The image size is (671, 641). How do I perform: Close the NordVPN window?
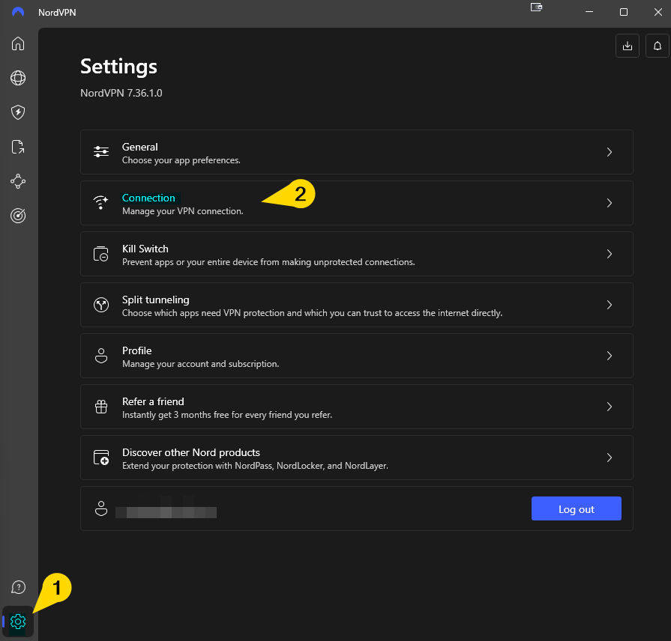coord(658,12)
